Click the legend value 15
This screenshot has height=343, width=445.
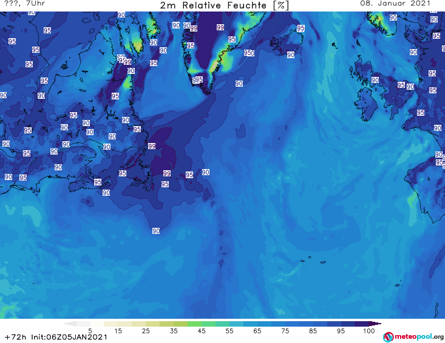pos(118,331)
